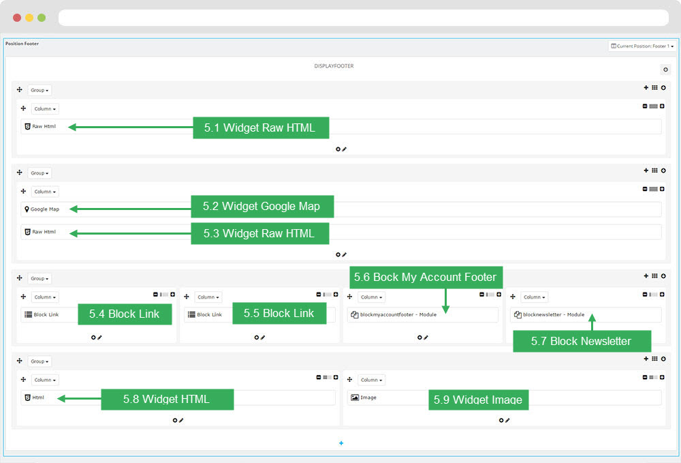Click the move handle of the Html widget's column
The width and height of the screenshot is (681, 463).
click(23, 379)
